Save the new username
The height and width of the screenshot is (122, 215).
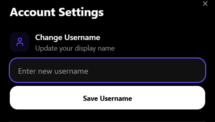click(x=107, y=98)
